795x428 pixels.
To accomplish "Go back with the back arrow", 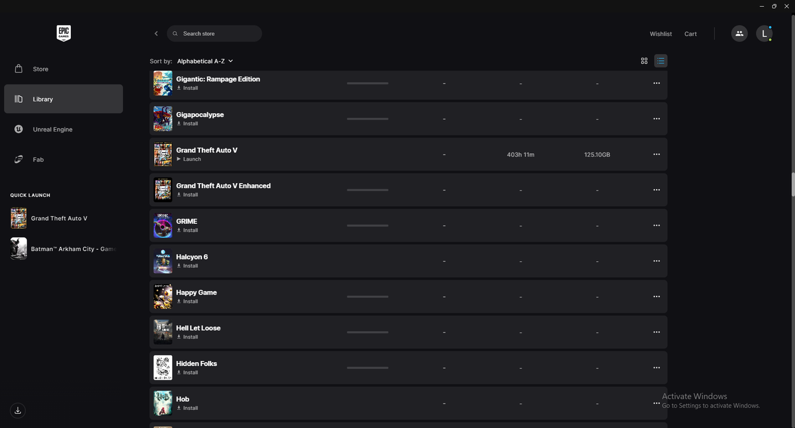I will [x=156, y=33].
